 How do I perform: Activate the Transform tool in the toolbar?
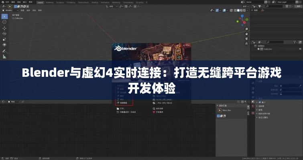pyautogui.click(x=4, y=45)
